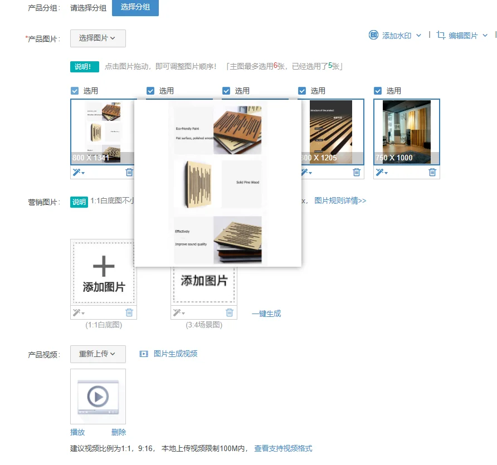Open magic wand menu under 800 X 1341 image
The image size is (497, 465).
pos(79,172)
